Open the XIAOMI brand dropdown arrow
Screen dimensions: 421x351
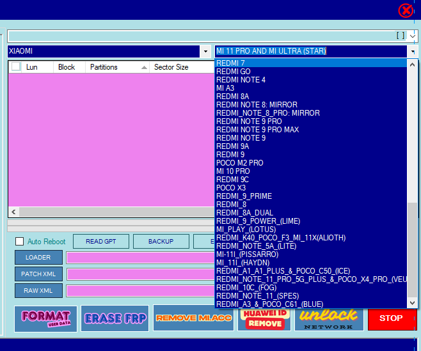tap(205, 51)
